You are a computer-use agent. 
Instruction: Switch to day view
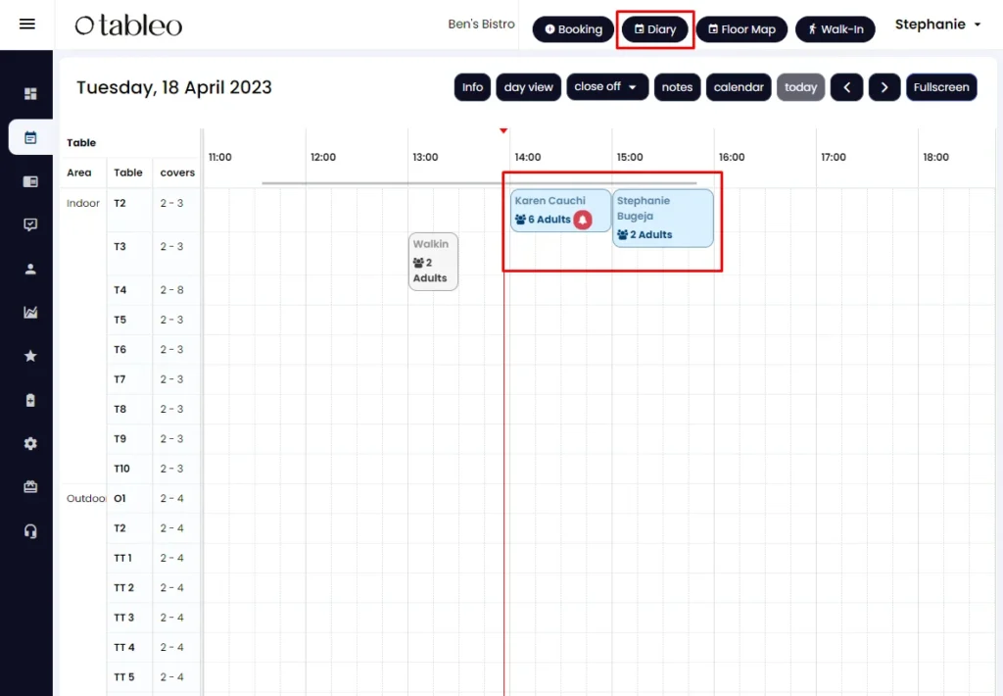click(x=528, y=87)
